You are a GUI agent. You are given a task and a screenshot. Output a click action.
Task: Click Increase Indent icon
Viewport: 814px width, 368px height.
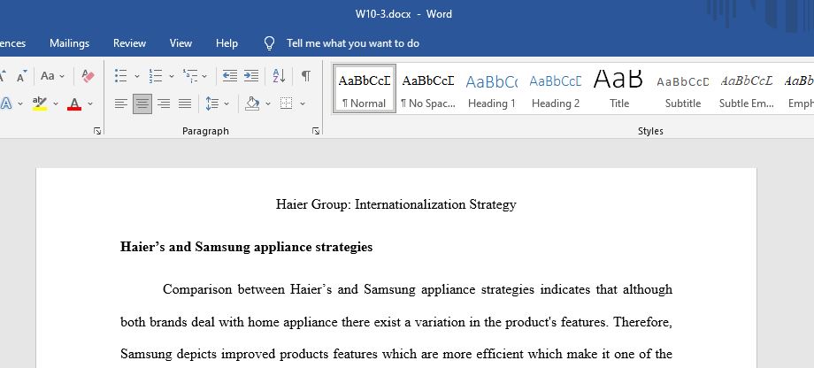(251, 76)
